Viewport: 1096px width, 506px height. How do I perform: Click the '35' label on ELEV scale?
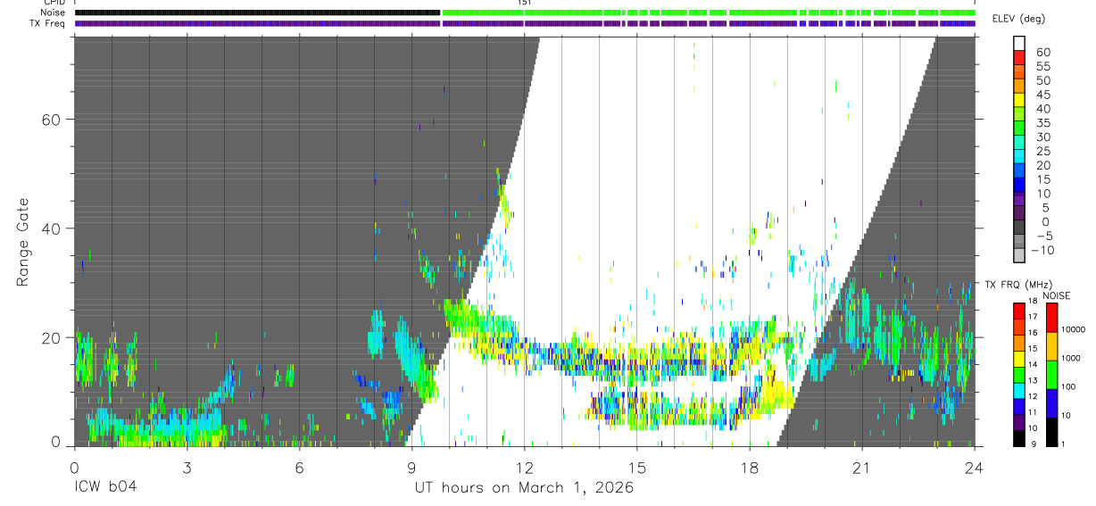point(1042,123)
